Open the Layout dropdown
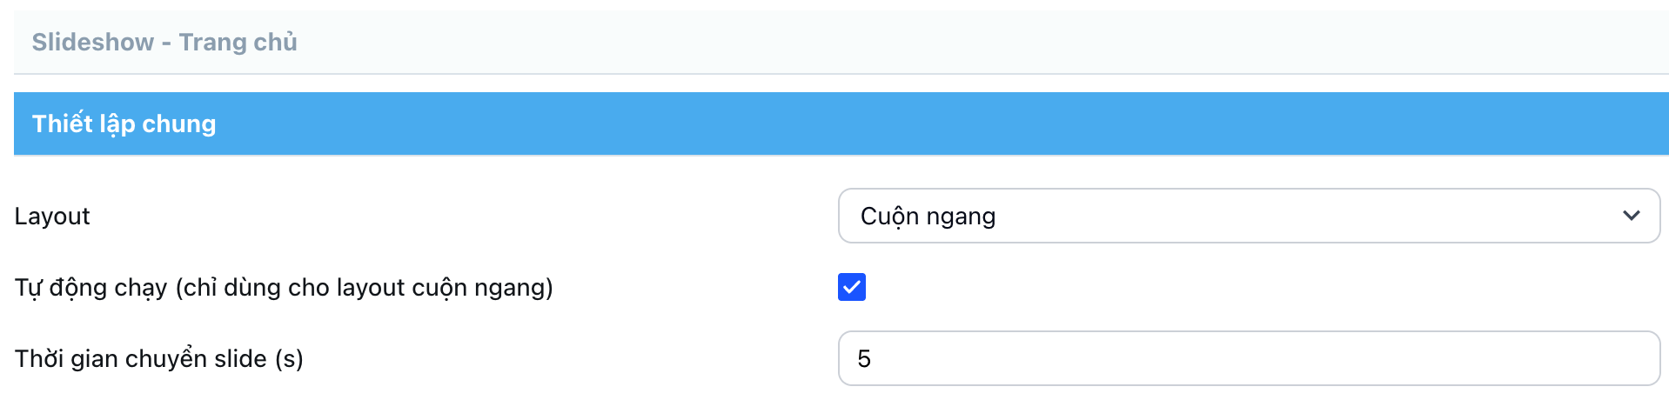 pos(1248,216)
